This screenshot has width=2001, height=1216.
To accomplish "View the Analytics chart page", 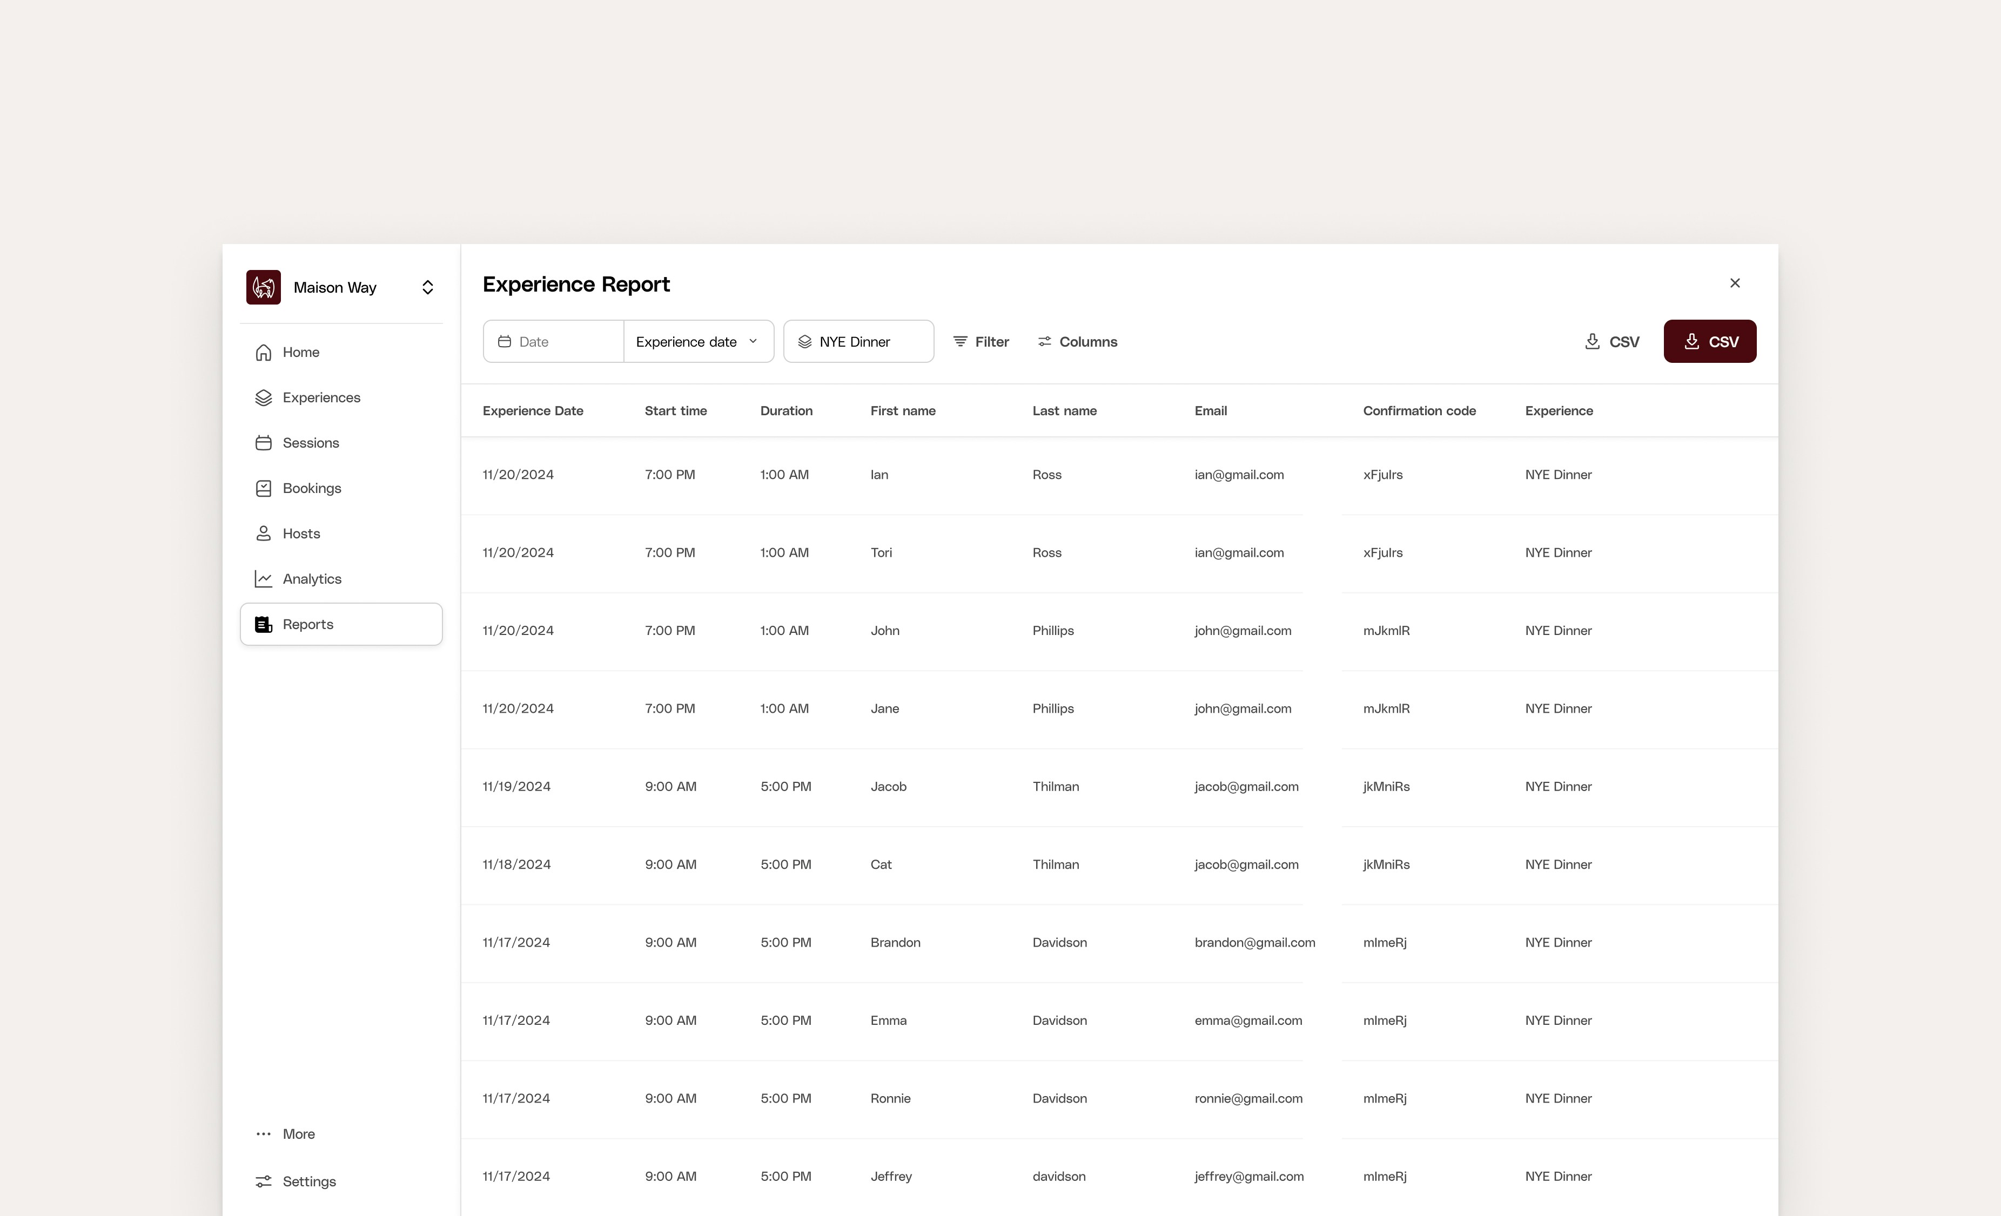I will (x=311, y=579).
